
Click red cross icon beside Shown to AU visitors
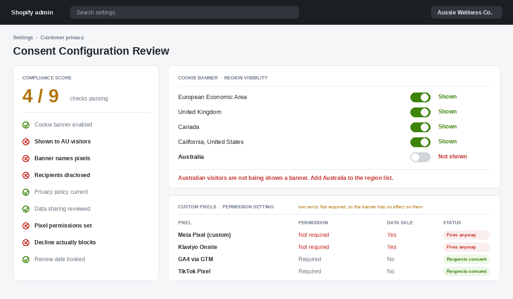[x=26, y=142]
